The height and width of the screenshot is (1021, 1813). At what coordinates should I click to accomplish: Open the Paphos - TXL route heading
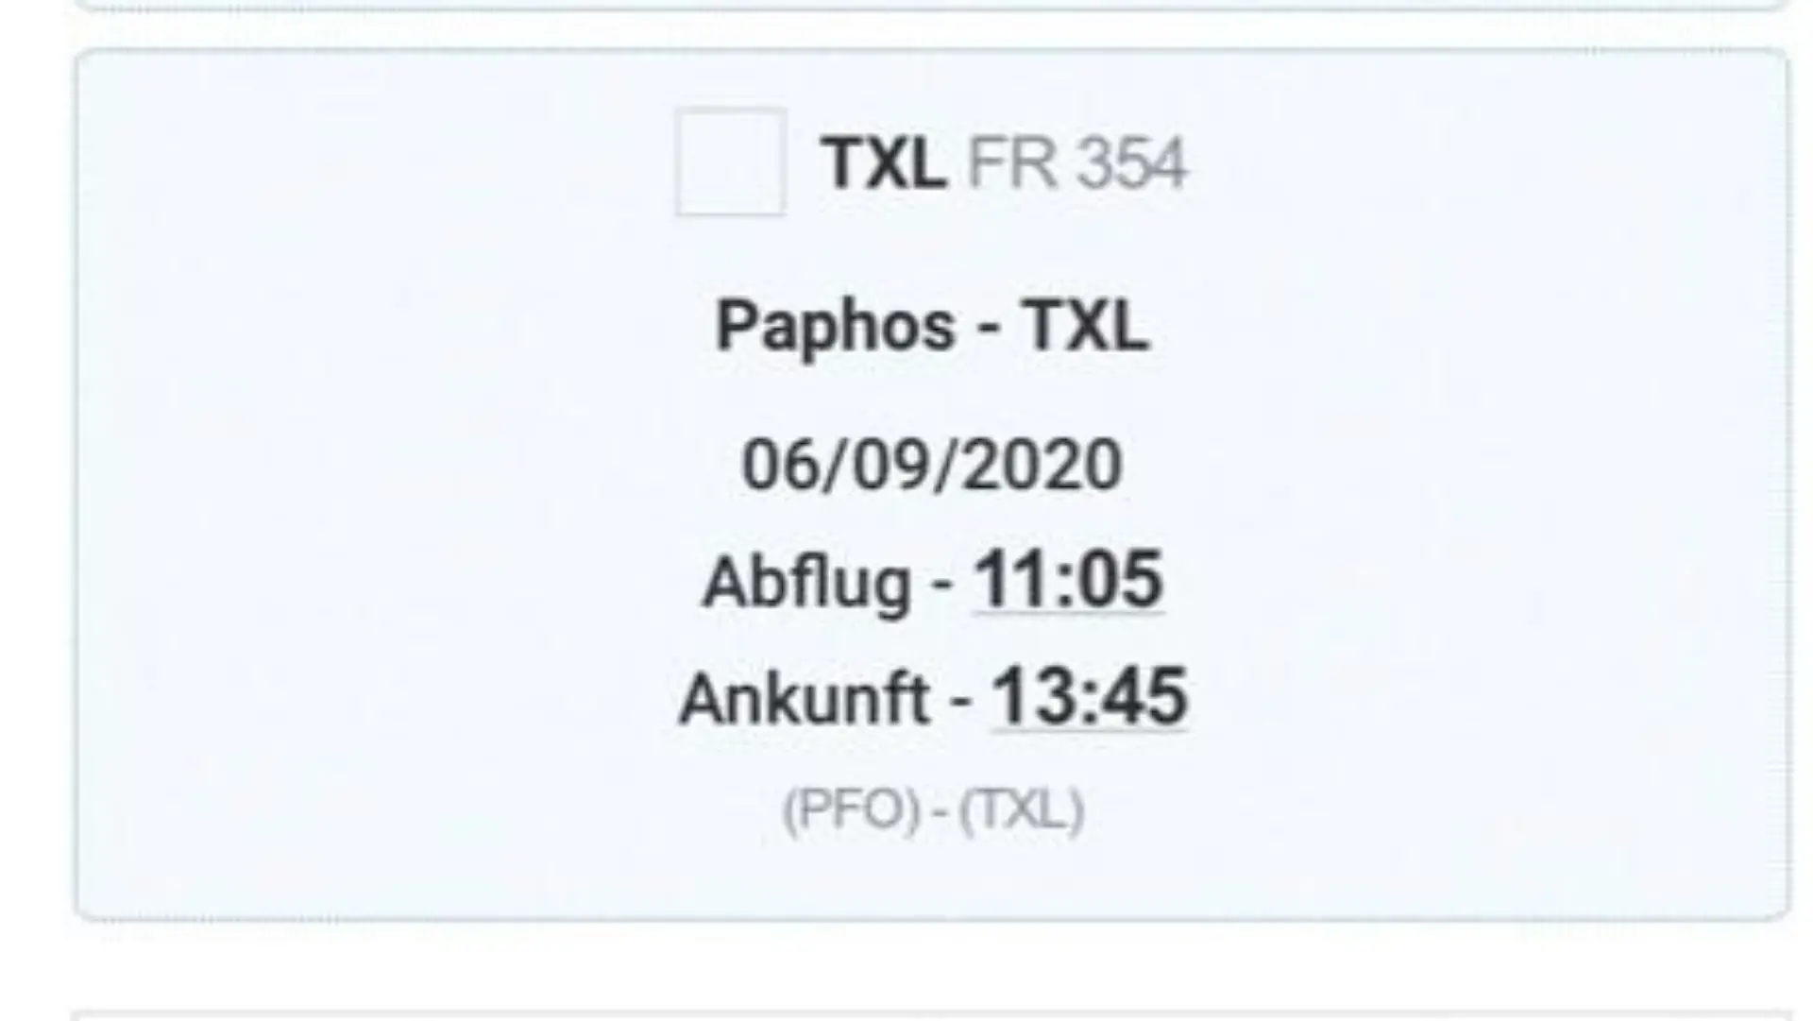click(x=932, y=327)
